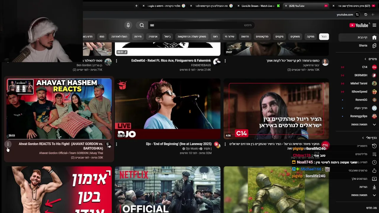Screen dimensions: 379x213
Task: Select the הועלו לאחרונה filter chip
Action: pyautogui.click(x=119, y=37)
